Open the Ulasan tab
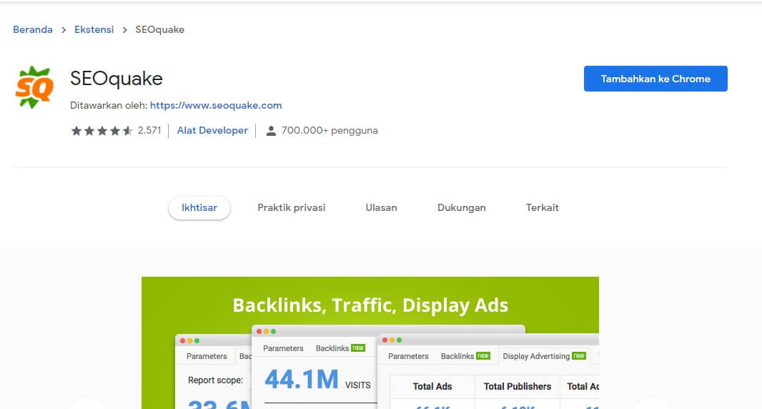 pyautogui.click(x=381, y=207)
